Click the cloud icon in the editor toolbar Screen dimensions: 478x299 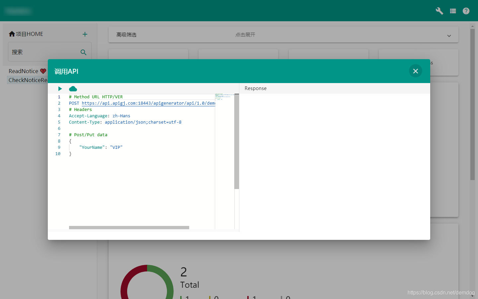pos(73,89)
